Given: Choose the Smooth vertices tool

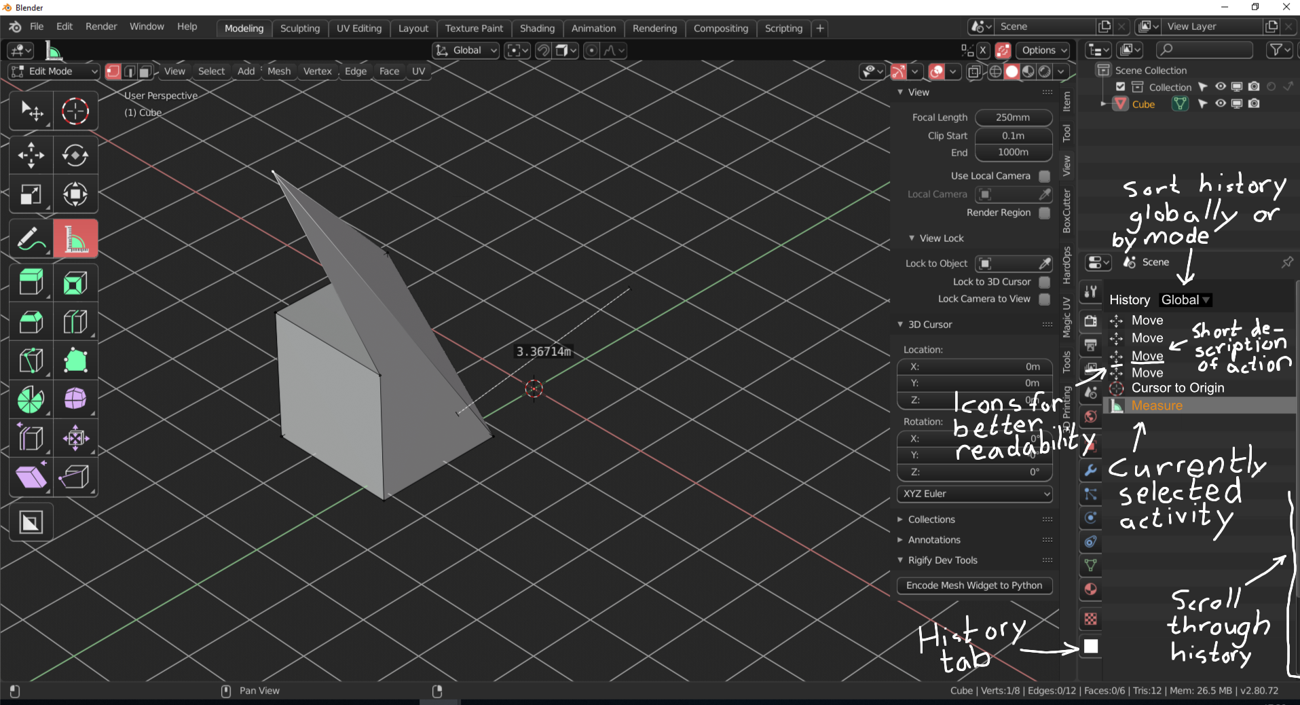Looking at the screenshot, I should [x=75, y=399].
